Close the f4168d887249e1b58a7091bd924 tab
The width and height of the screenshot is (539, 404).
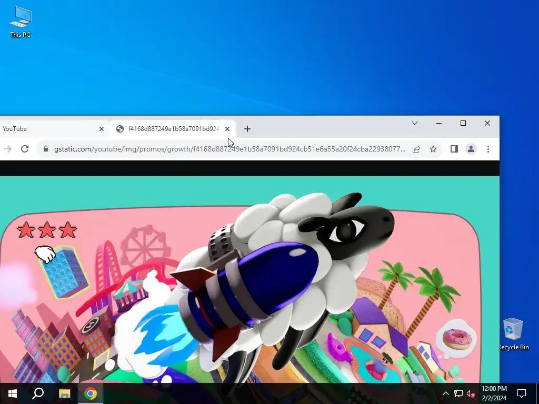(227, 129)
